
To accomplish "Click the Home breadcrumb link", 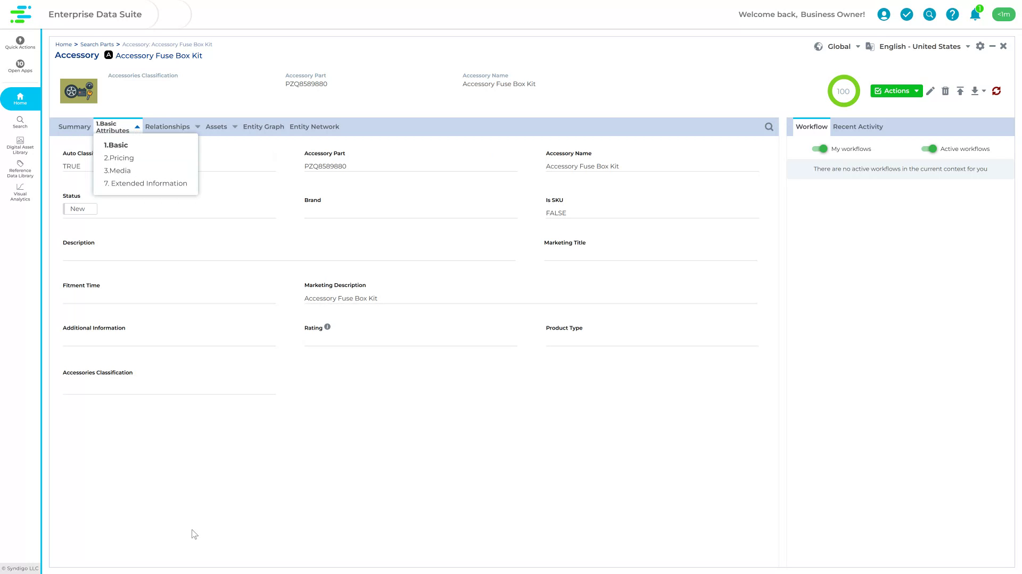I will pyautogui.click(x=63, y=44).
